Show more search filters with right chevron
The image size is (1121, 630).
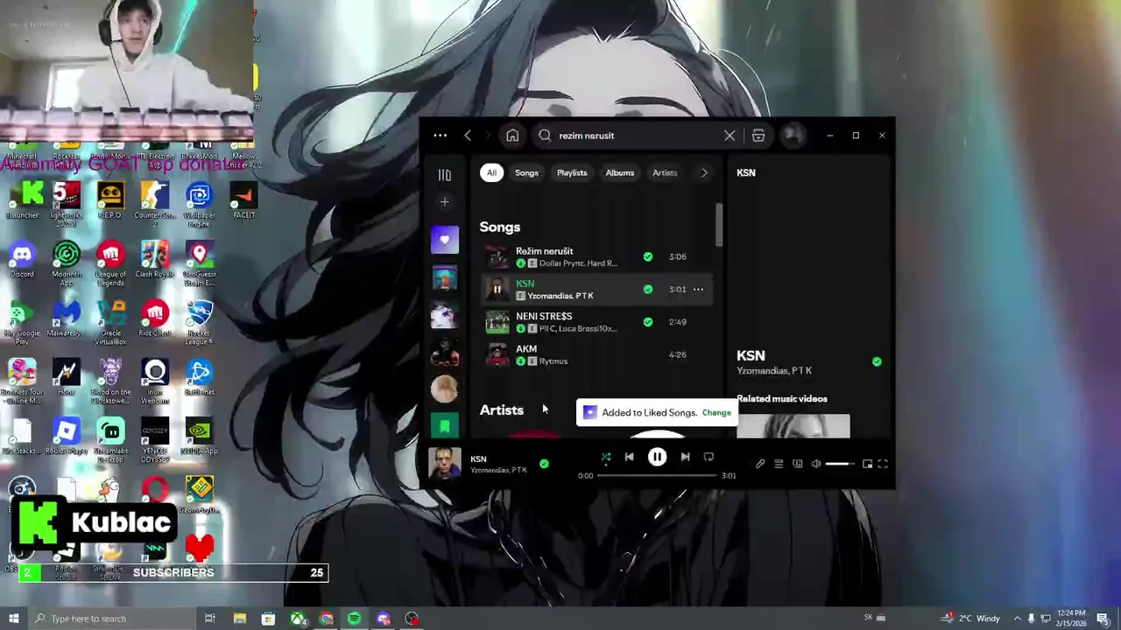coord(704,172)
